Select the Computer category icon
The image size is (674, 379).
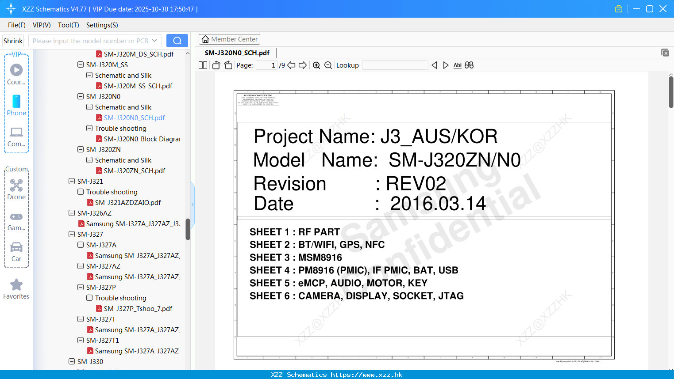tap(16, 136)
